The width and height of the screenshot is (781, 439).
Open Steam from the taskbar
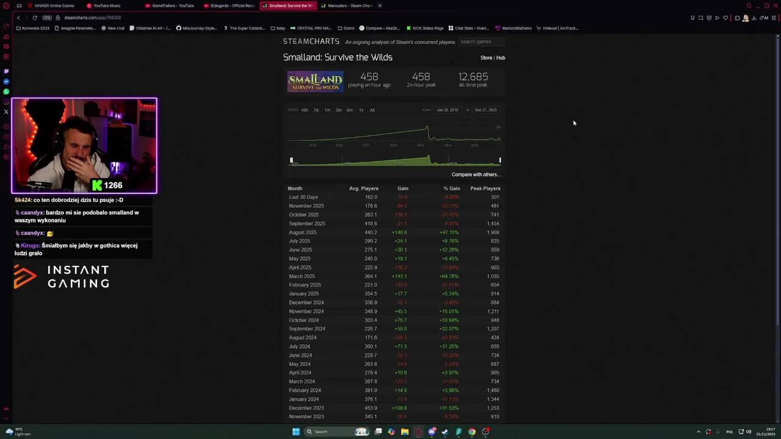[445, 432]
